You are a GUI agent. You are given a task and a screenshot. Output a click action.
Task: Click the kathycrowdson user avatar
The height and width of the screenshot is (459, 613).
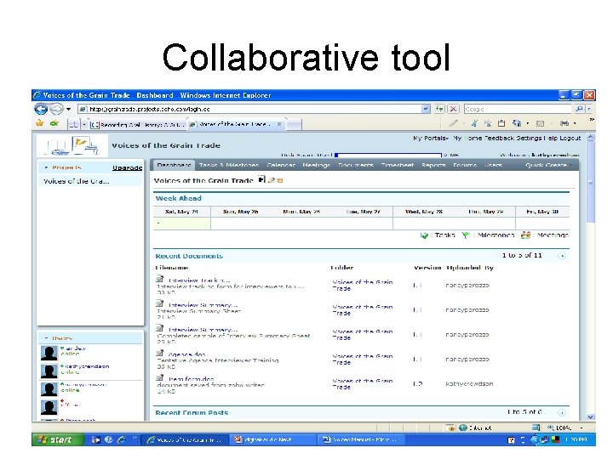point(49,371)
